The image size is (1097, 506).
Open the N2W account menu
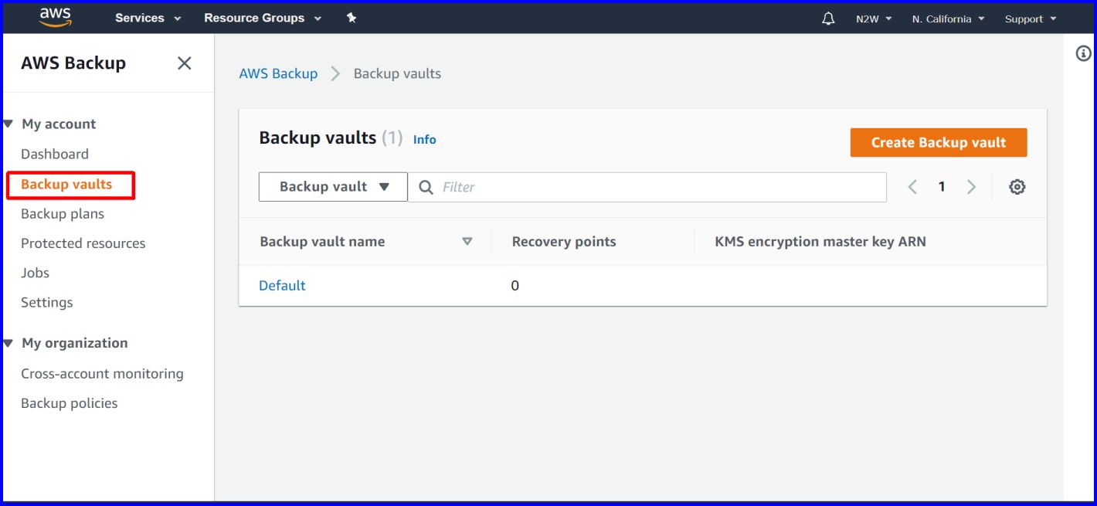874,19
